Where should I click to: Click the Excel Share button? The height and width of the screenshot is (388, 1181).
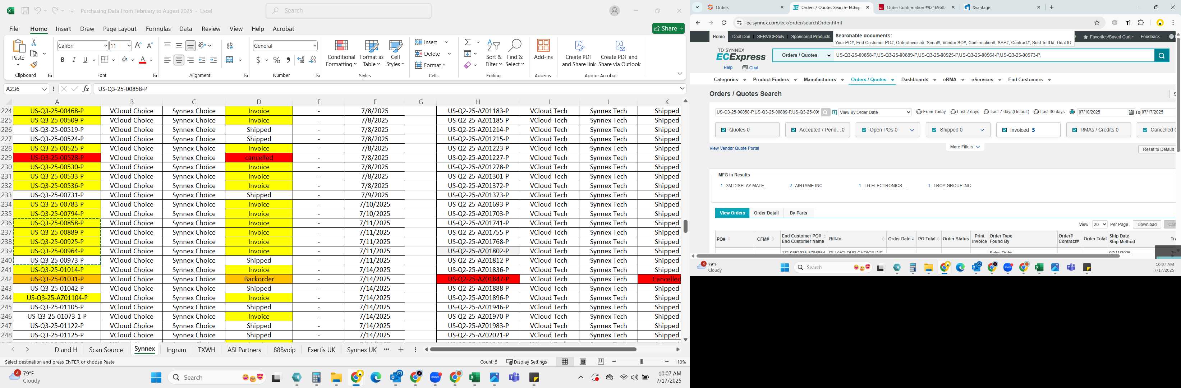[668, 28]
